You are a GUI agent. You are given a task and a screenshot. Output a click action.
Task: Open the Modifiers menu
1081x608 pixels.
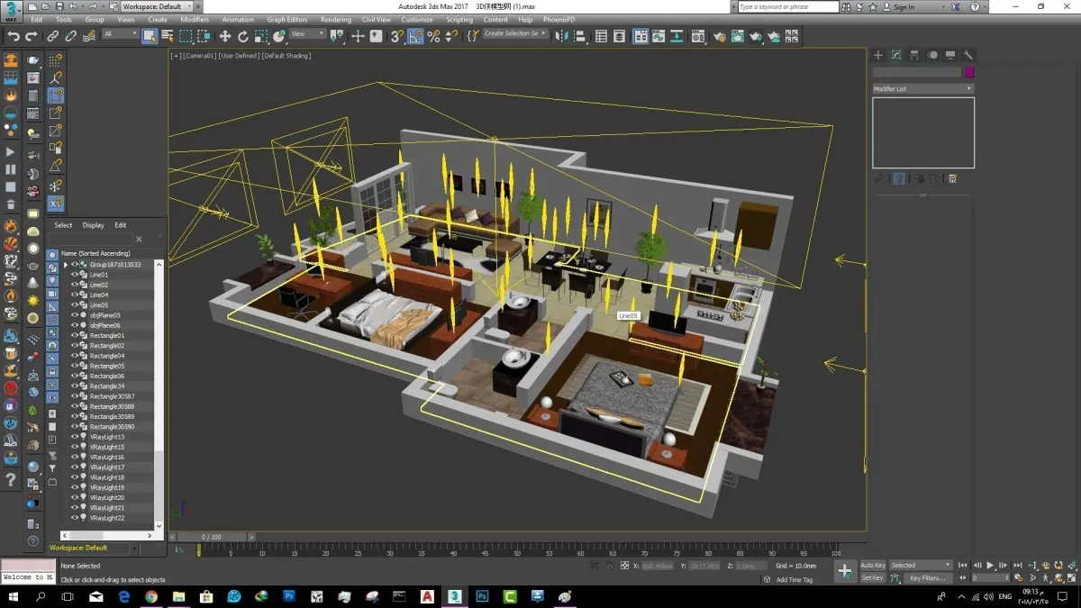click(195, 19)
